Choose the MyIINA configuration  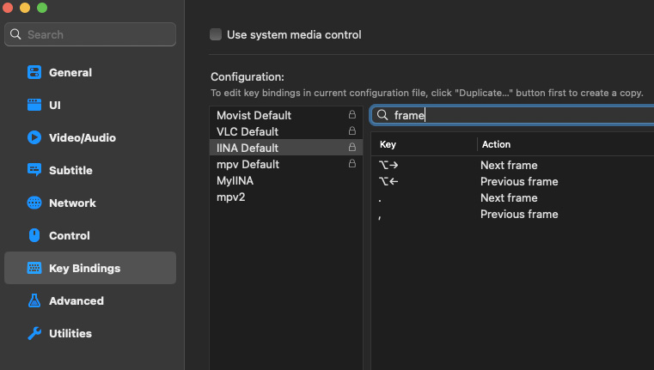point(235,181)
